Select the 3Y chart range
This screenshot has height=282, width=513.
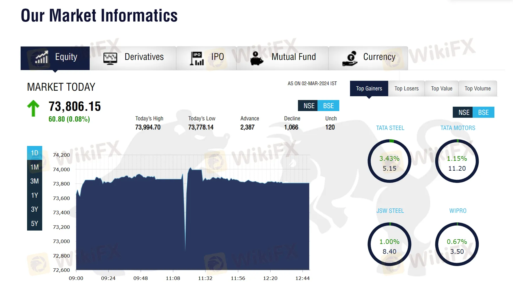(35, 209)
